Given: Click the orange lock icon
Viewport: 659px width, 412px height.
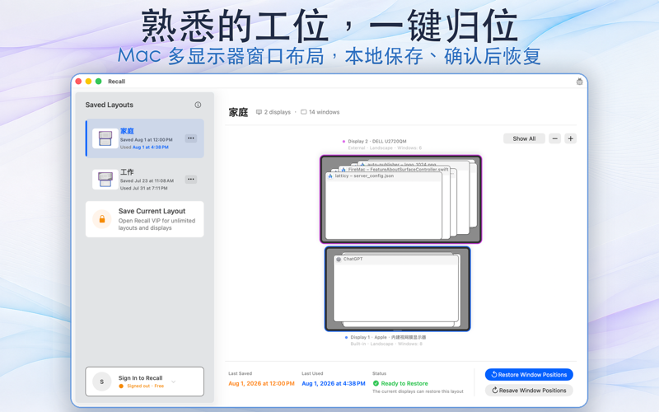Looking at the screenshot, I should pos(101,219).
